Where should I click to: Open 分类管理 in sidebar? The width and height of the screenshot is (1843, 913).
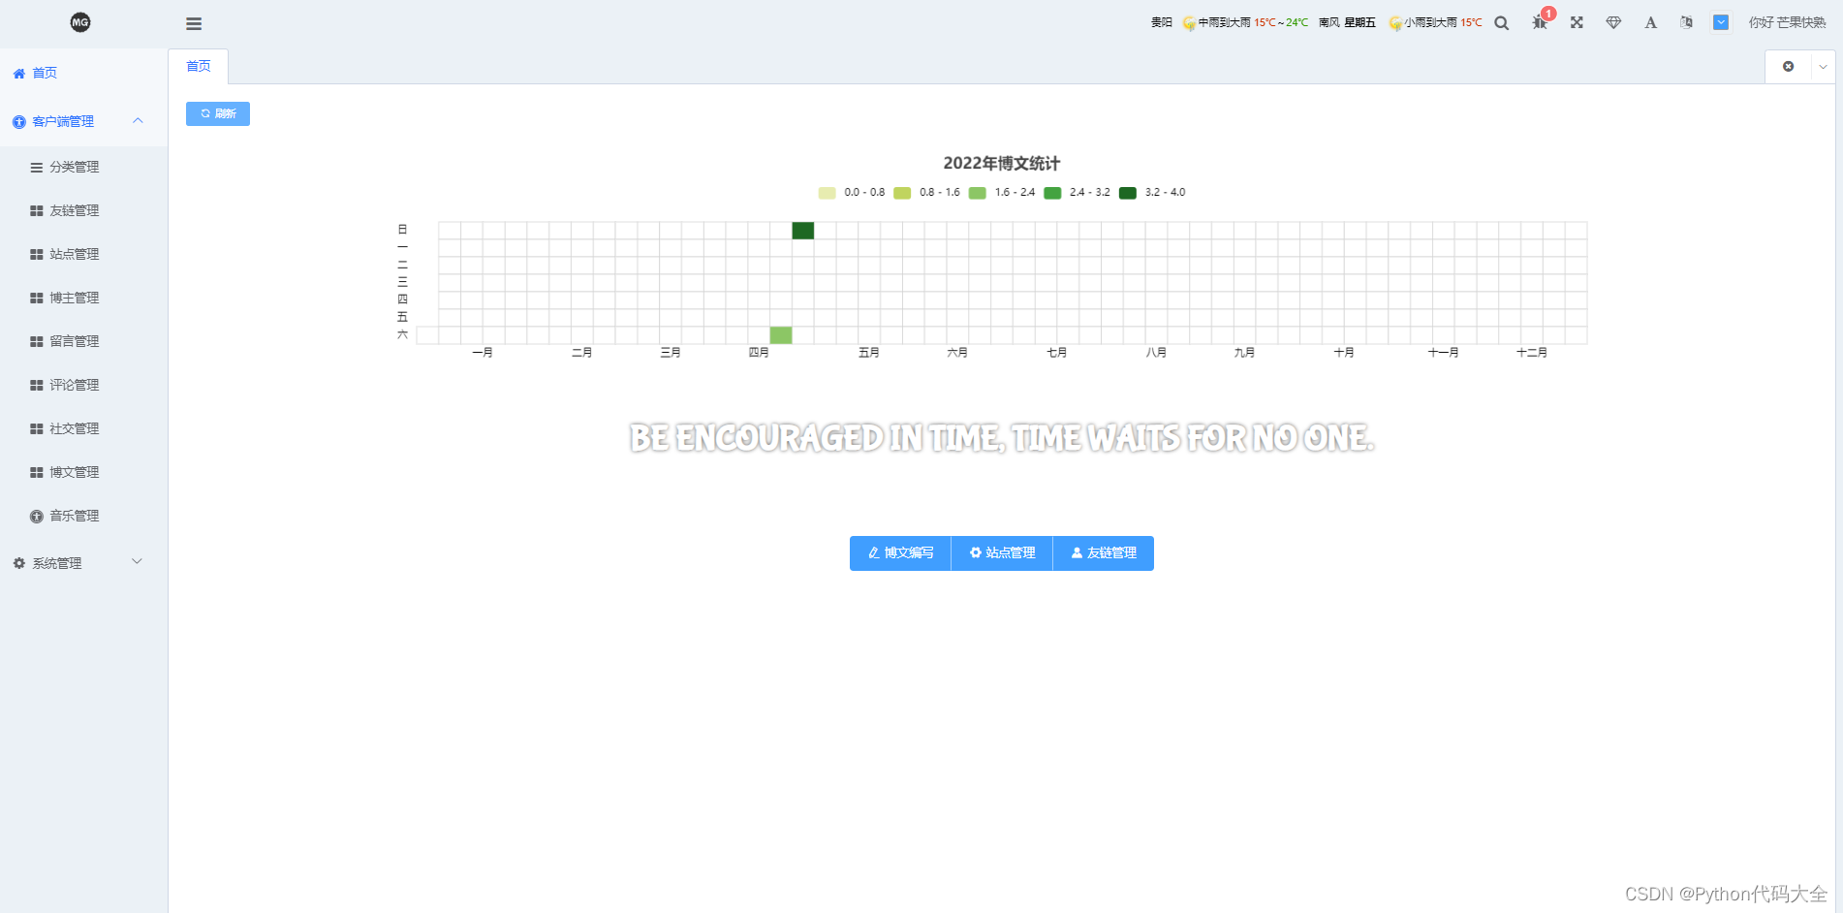[x=83, y=167]
